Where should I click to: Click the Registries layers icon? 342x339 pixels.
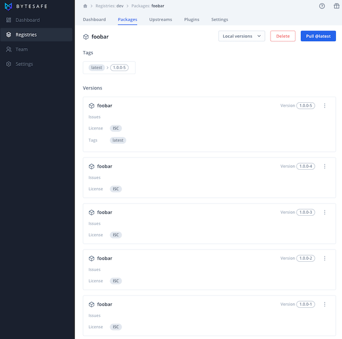(9, 35)
